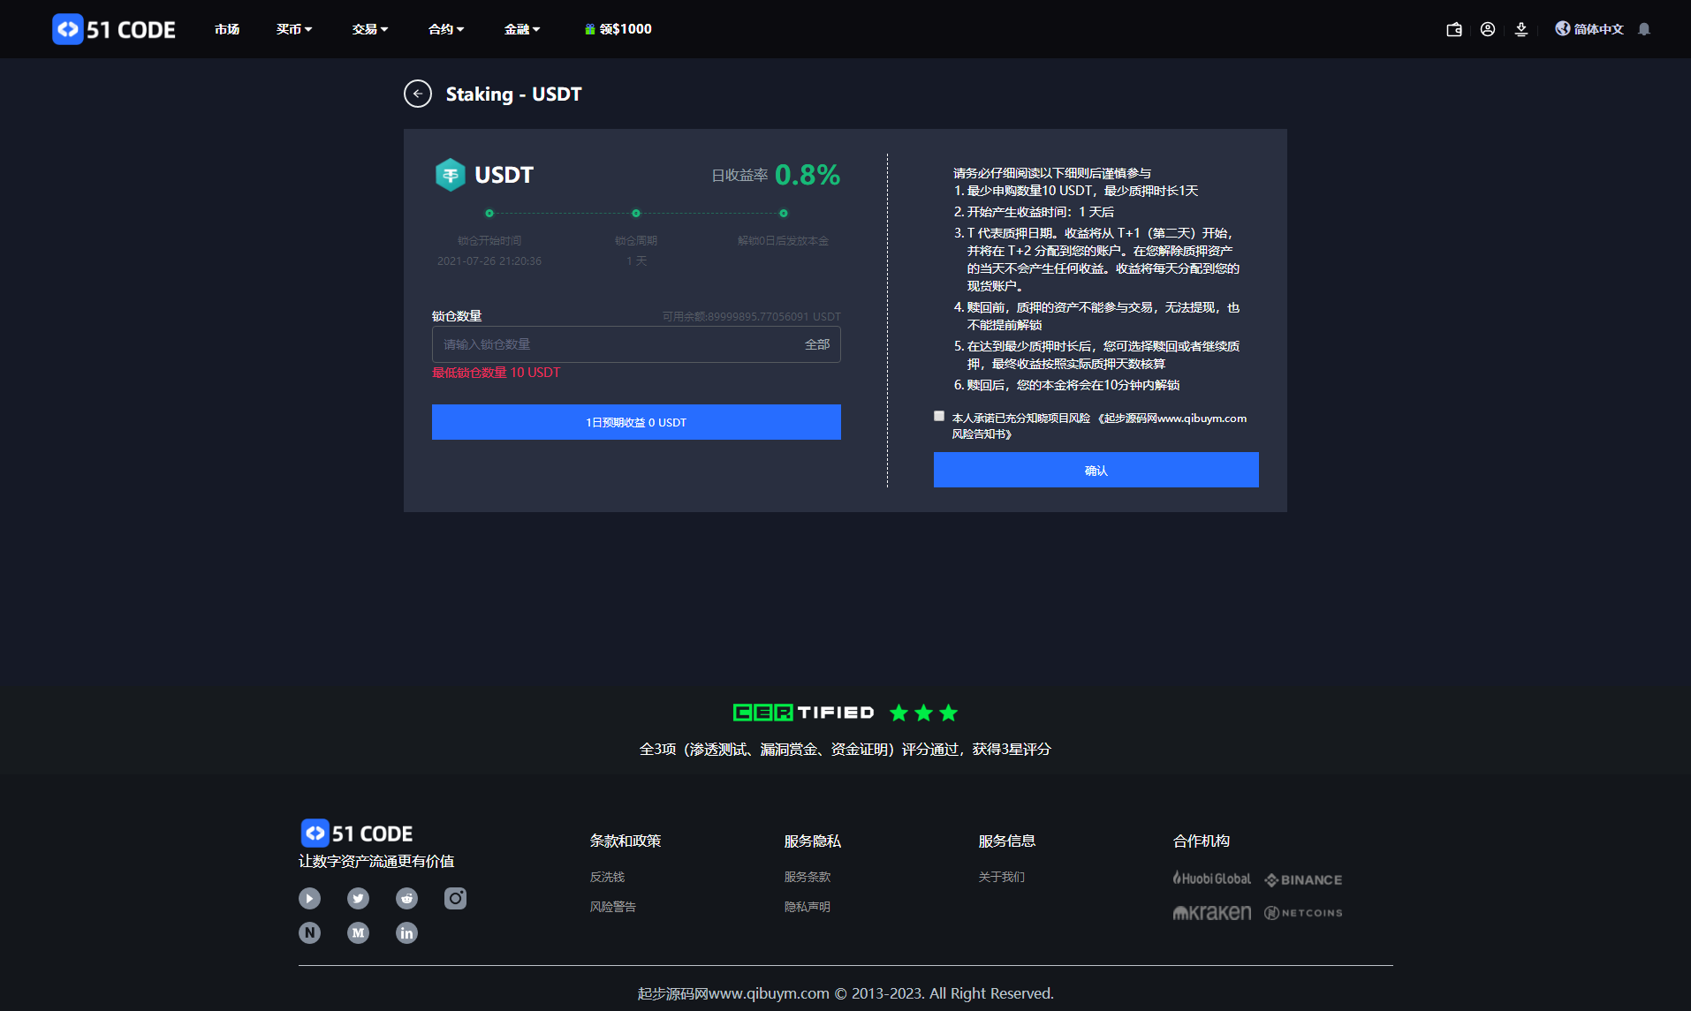The height and width of the screenshot is (1011, 1691).
Task: Open the 风险警告 footer link
Action: click(613, 907)
